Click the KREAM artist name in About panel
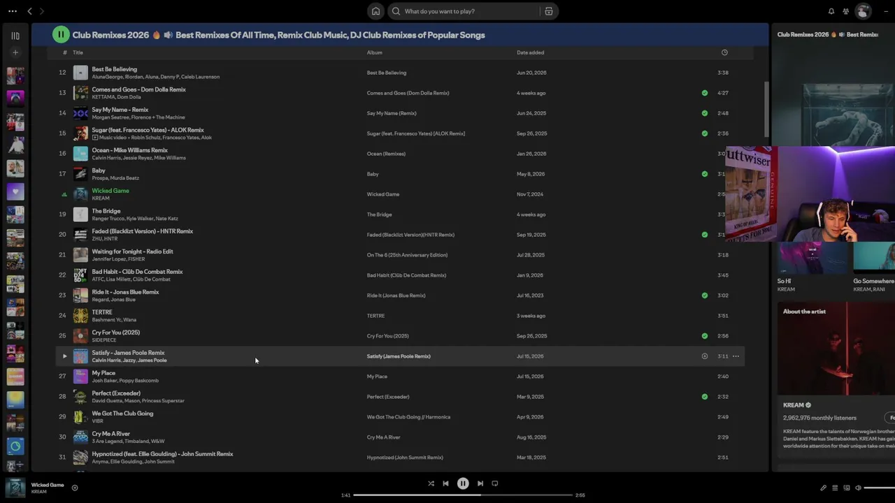This screenshot has height=503, width=895. pos(793,405)
